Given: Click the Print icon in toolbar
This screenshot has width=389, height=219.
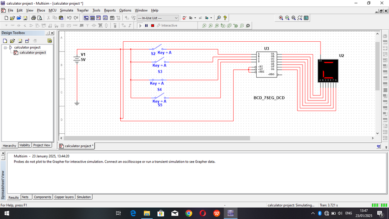Looking at the screenshot, I should point(33,18).
